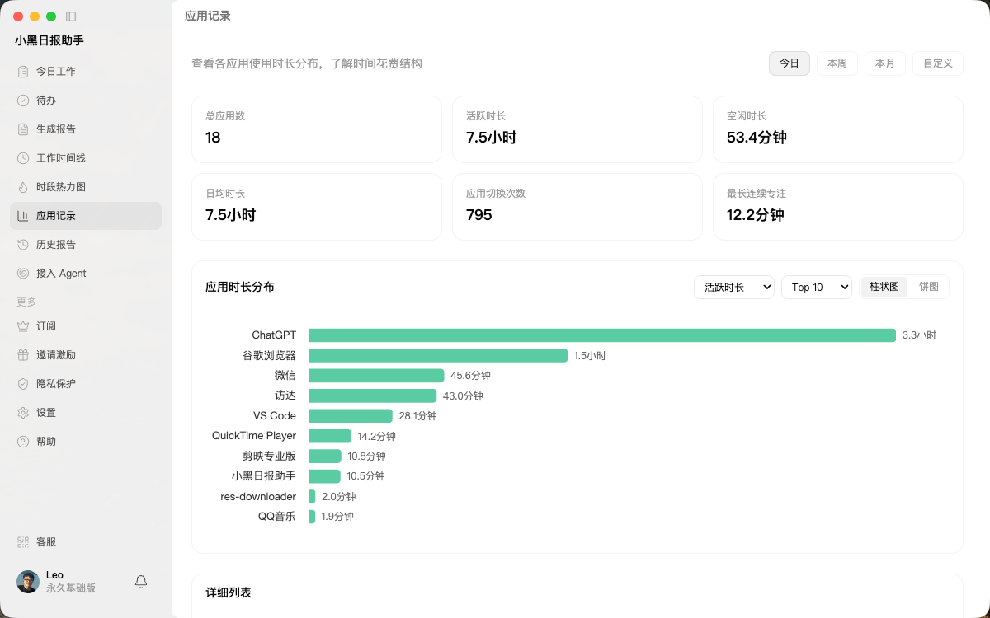This screenshot has height=618, width=990.
Task: Click the 详细列表 heading
Action: coord(229,592)
